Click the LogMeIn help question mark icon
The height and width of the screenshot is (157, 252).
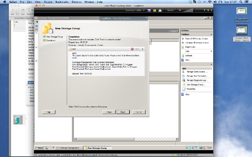pyautogui.click(x=204, y=10)
